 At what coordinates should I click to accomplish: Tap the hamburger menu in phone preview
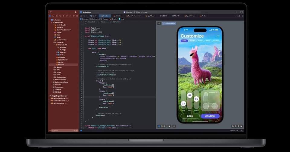pyautogui.click(x=218, y=36)
